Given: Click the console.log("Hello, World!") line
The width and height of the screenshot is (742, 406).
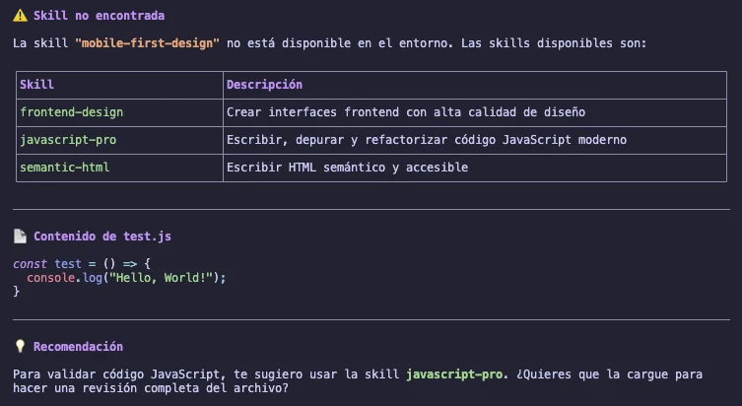Looking at the screenshot, I should (x=126, y=278).
